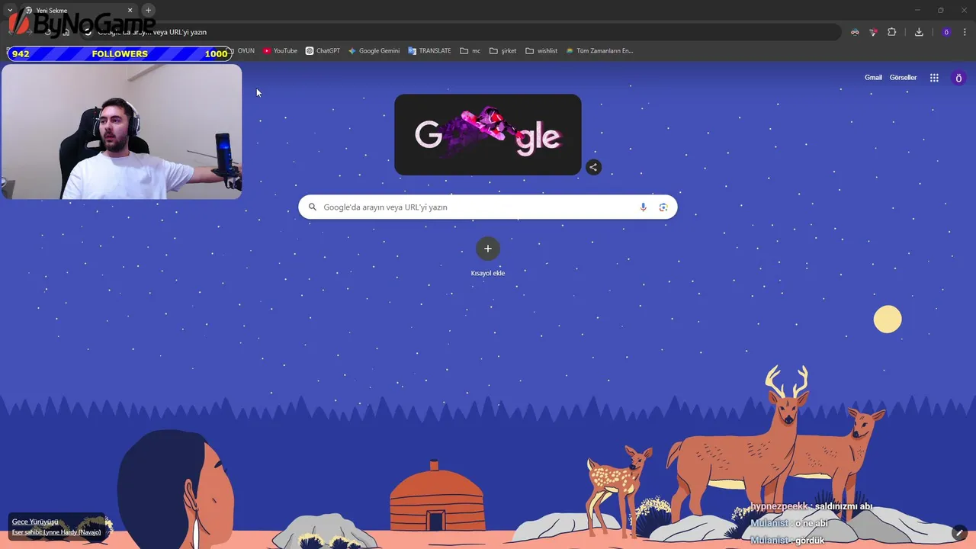Start voice search with microphone icon
Viewport: 976px width, 549px height.
click(643, 207)
